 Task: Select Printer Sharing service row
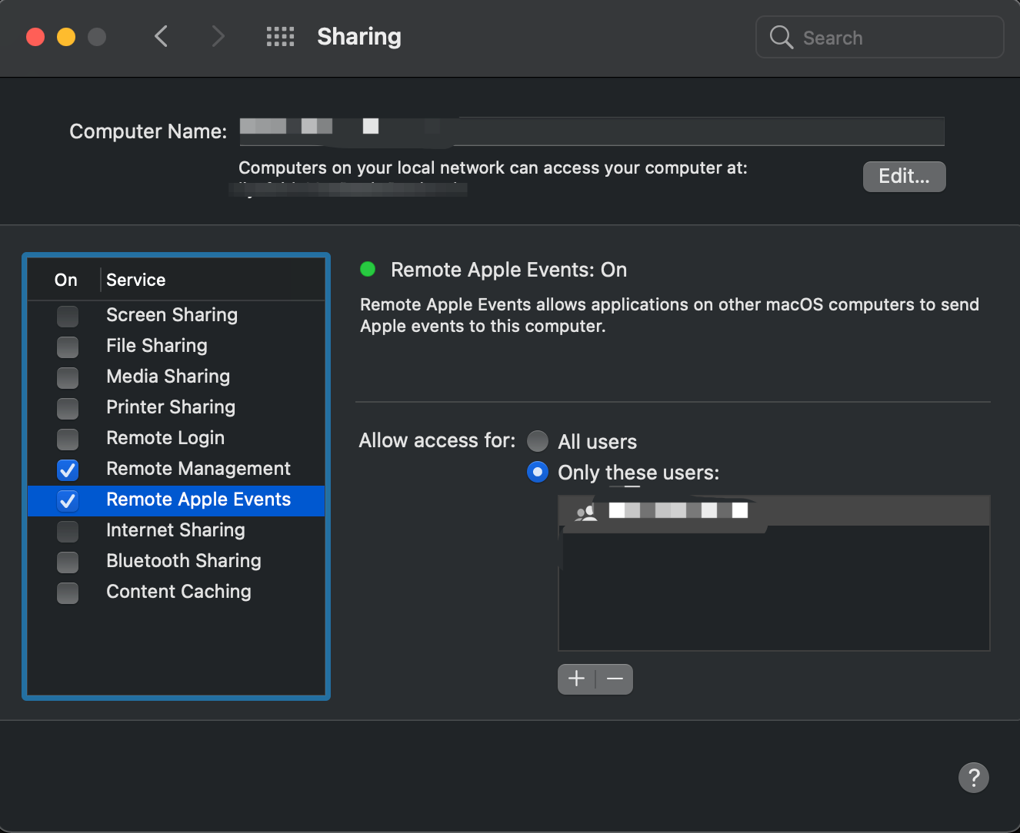(x=176, y=407)
